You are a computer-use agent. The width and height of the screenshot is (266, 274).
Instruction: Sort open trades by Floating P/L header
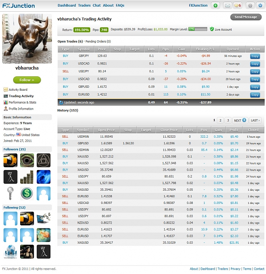[x=205, y=49]
